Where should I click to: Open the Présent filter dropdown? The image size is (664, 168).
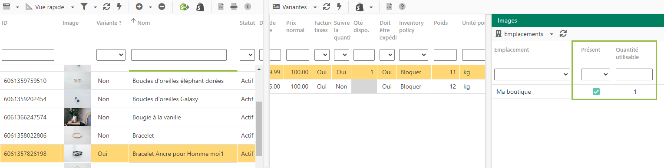pos(595,75)
